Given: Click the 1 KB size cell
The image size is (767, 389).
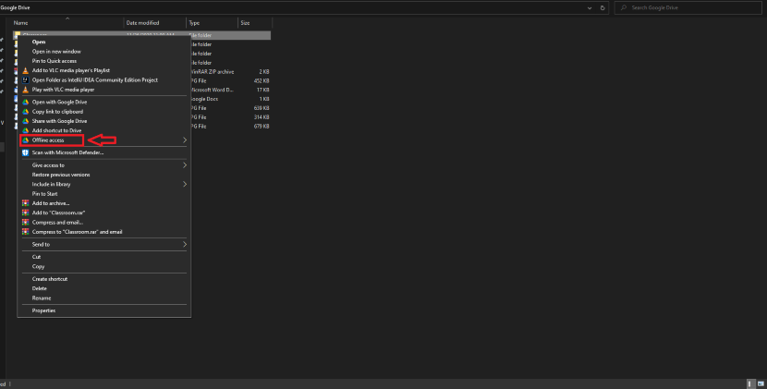Looking at the screenshot, I should 264,99.
